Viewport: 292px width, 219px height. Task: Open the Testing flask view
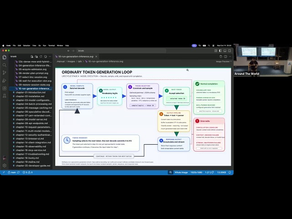click(x=5, y=96)
